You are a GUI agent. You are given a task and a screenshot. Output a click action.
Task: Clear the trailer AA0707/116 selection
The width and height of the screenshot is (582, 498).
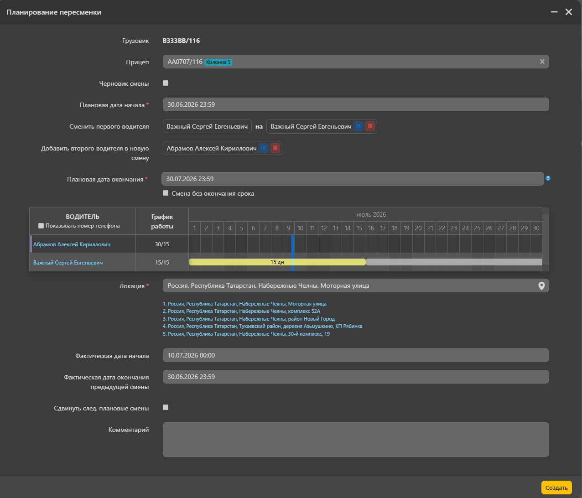542,62
